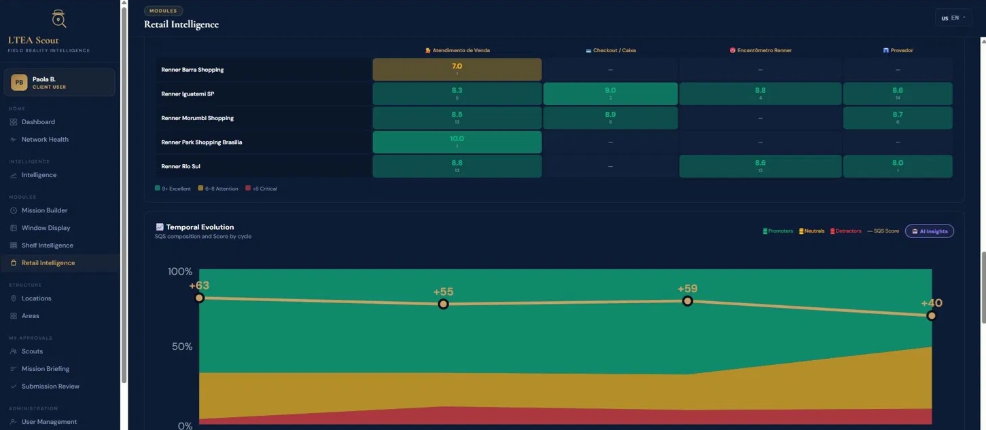Click the Scouts people icon
Image resolution: width=986 pixels, height=430 pixels.
[14, 351]
